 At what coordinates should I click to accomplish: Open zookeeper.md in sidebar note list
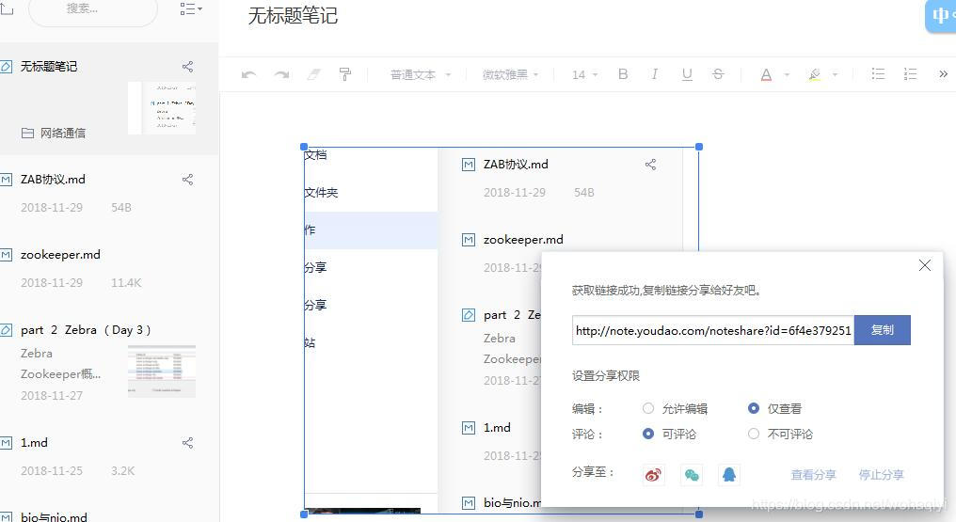pyautogui.click(x=60, y=255)
